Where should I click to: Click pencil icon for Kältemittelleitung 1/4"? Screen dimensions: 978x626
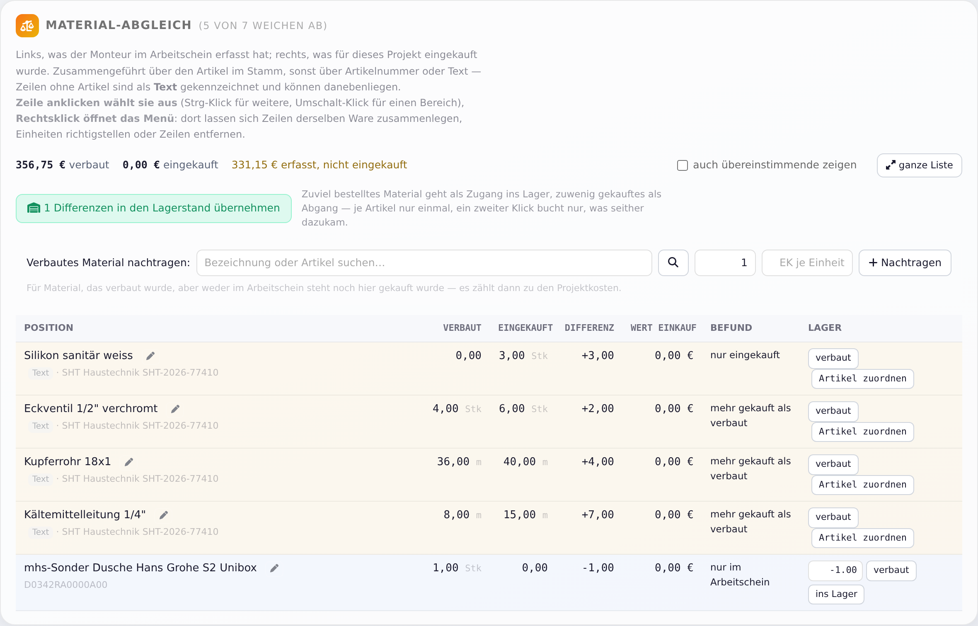tap(164, 515)
